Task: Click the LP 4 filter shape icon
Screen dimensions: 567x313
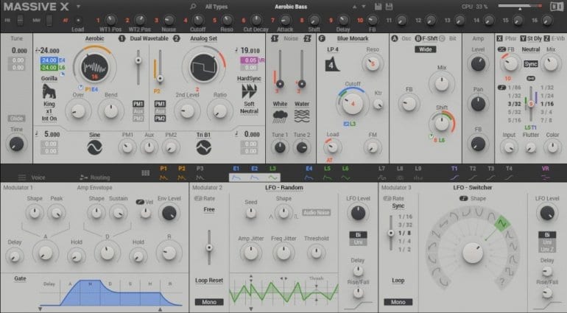Action: coord(332,63)
